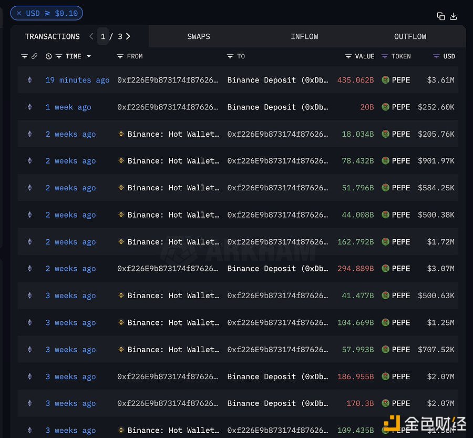The image size is (473, 438).
Task: Click PEPE token in the $252.60K row
Action: tap(396, 107)
